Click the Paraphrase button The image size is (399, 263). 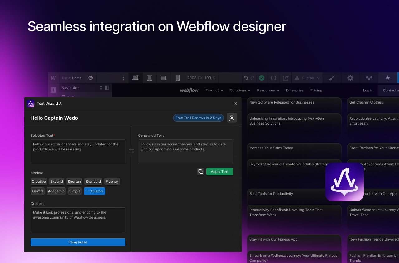point(78,242)
